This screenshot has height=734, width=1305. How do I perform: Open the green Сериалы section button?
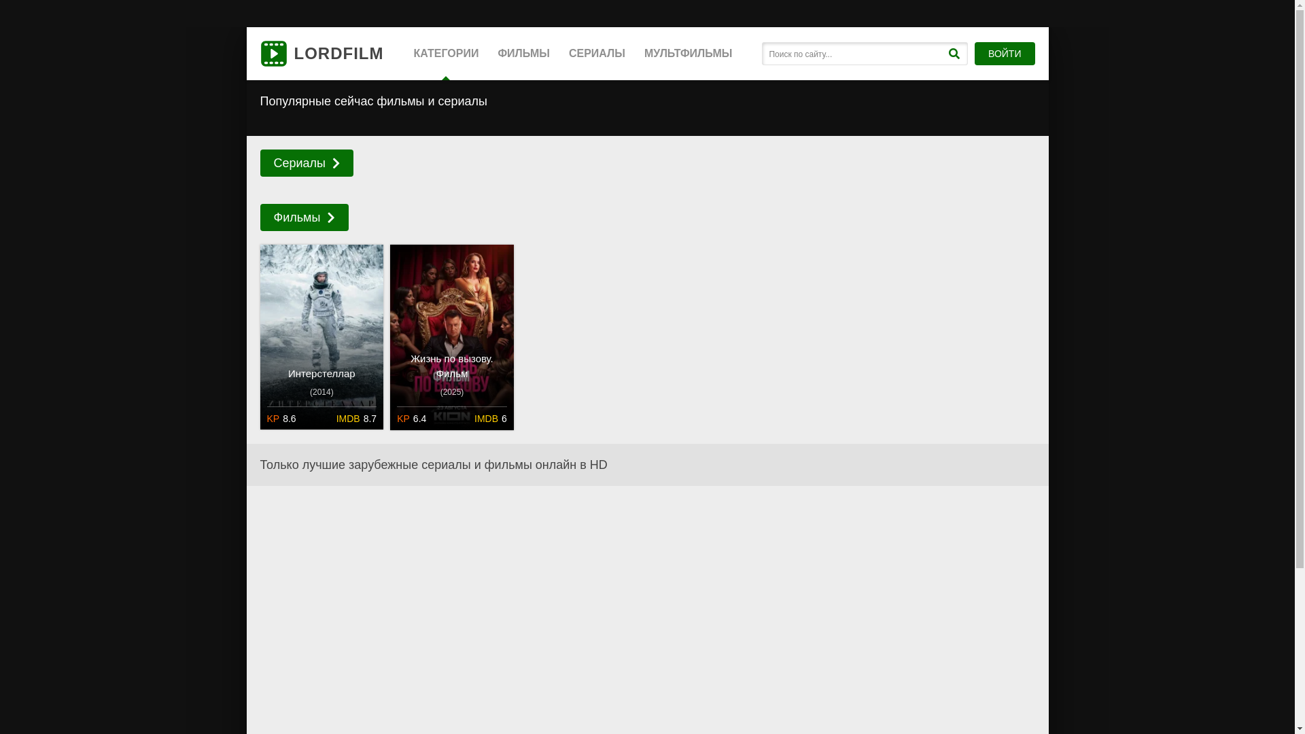click(x=307, y=163)
